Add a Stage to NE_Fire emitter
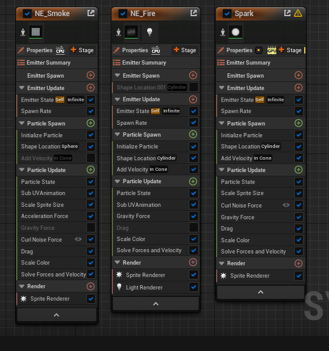 tap(185, 50)
